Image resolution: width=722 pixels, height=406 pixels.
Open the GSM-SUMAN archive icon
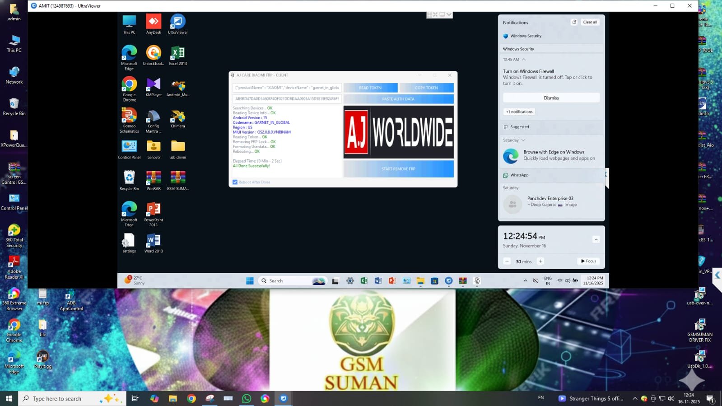(177, 178)
